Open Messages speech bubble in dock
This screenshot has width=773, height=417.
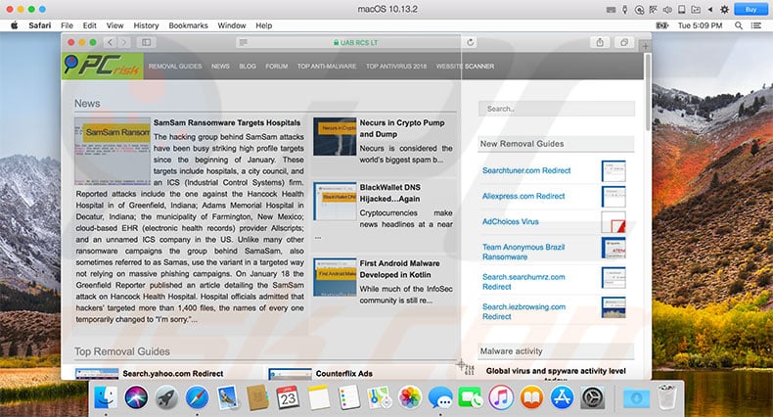pyautogui.click(x=440, y=397)
